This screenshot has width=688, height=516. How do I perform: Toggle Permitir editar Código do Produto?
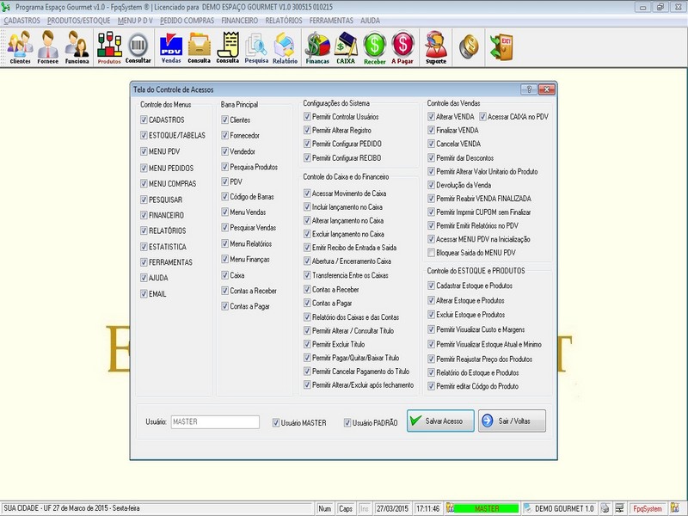432,386
